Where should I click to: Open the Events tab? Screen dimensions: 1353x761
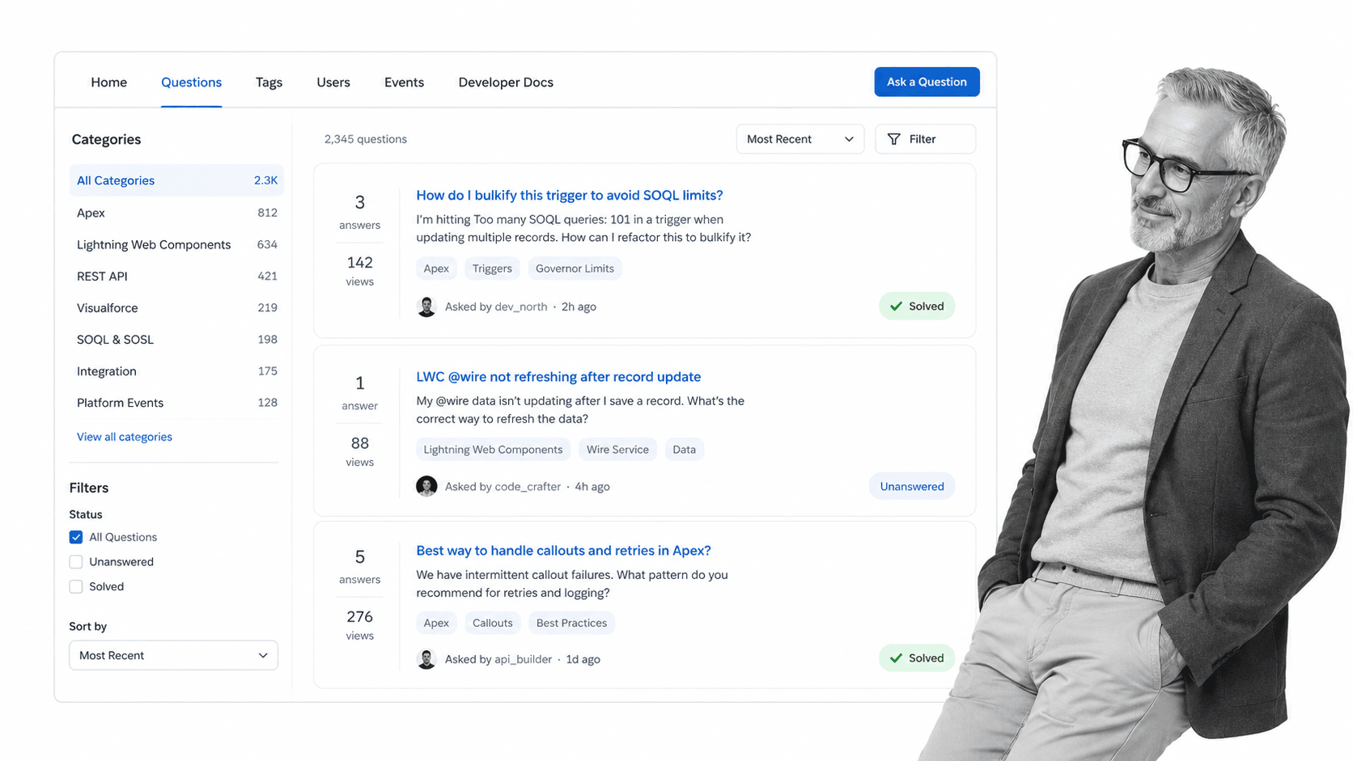(x=404, y=82)
